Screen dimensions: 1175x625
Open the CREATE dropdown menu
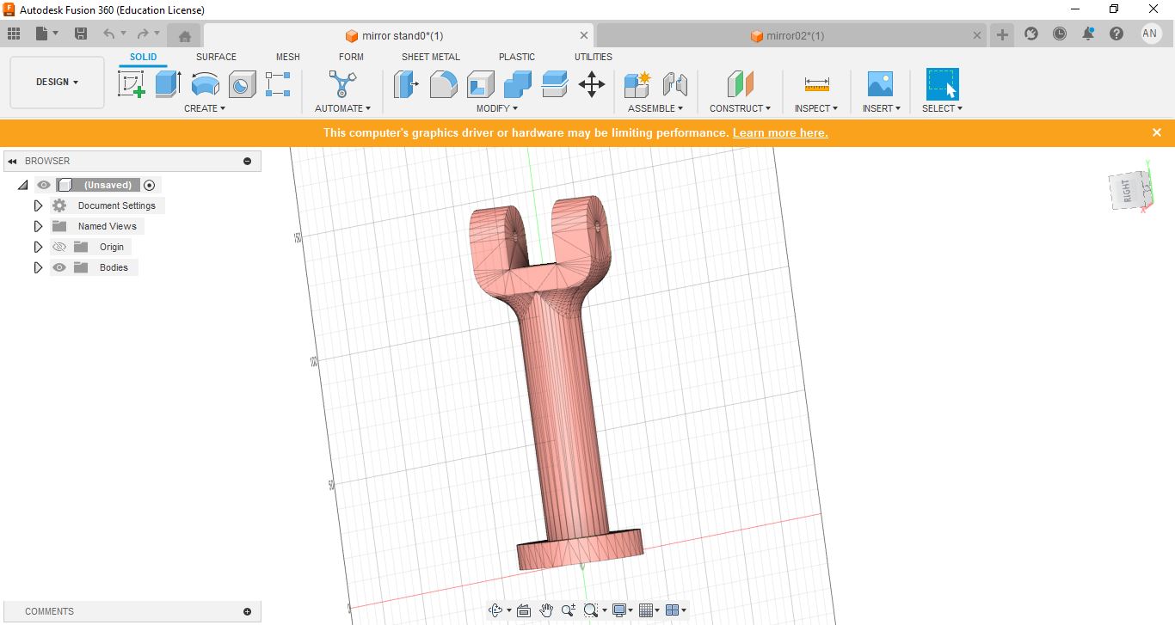pos(205,108)
